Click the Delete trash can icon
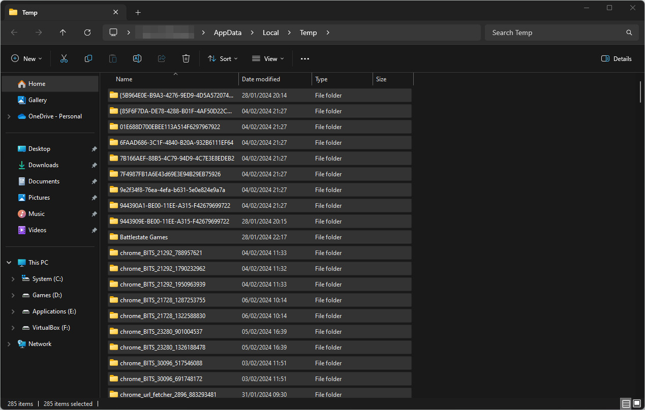Image resolution: width=645 pixels, height=410 pixels. pyautogui.click(x=186, y=59)
